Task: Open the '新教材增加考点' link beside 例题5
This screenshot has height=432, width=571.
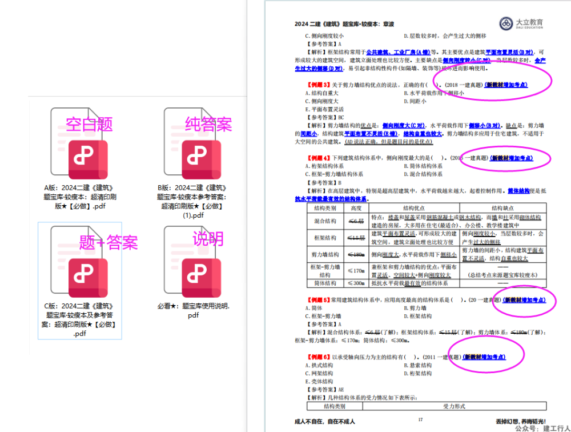Action: point(524,300)
